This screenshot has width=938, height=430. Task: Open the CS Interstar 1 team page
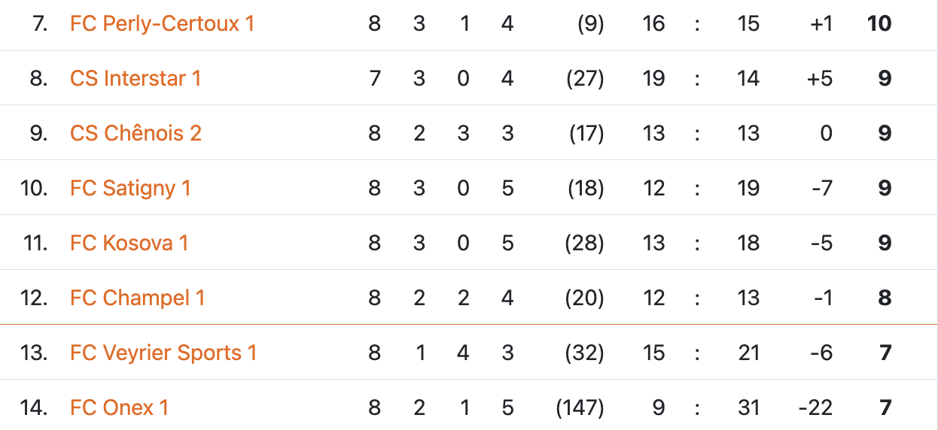(x=136, y=79)
